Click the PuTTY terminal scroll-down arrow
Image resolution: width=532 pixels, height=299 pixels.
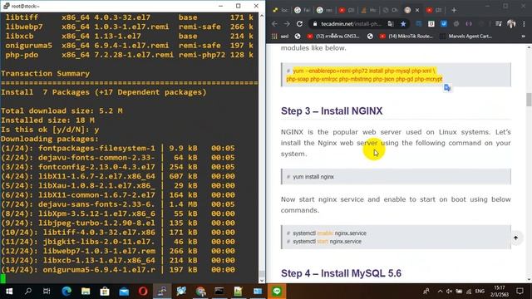(262, 281)
